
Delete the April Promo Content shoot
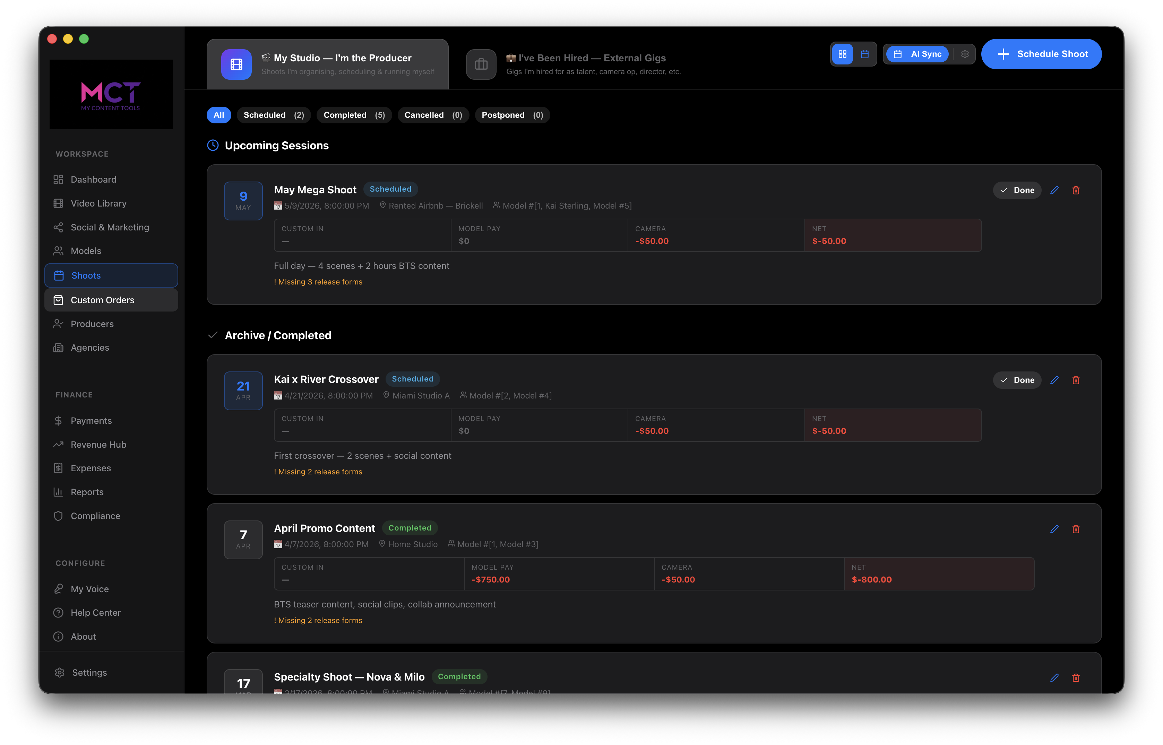(1076, 529)
